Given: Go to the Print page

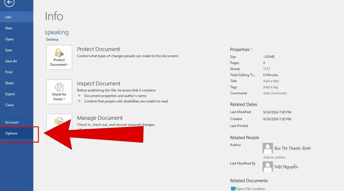Looking at the screenshot, I should pos(17,72).
